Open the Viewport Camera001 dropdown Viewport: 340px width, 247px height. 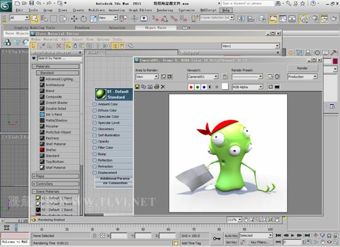click(203, 77)
